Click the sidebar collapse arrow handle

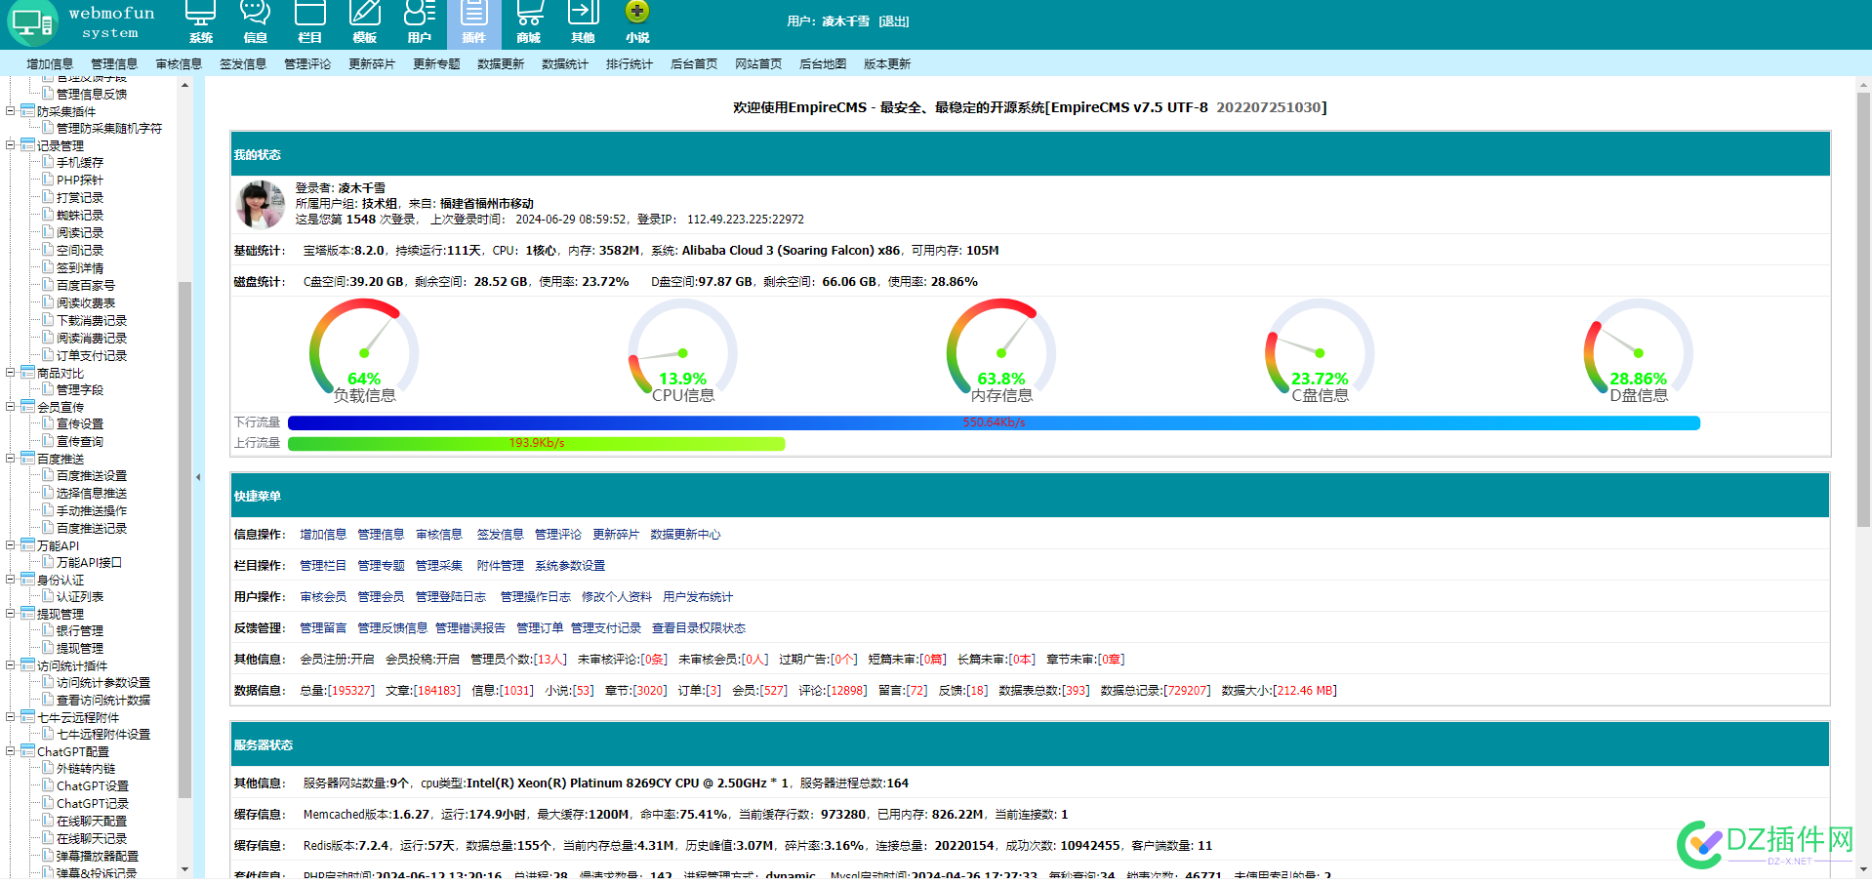(198, 477)
